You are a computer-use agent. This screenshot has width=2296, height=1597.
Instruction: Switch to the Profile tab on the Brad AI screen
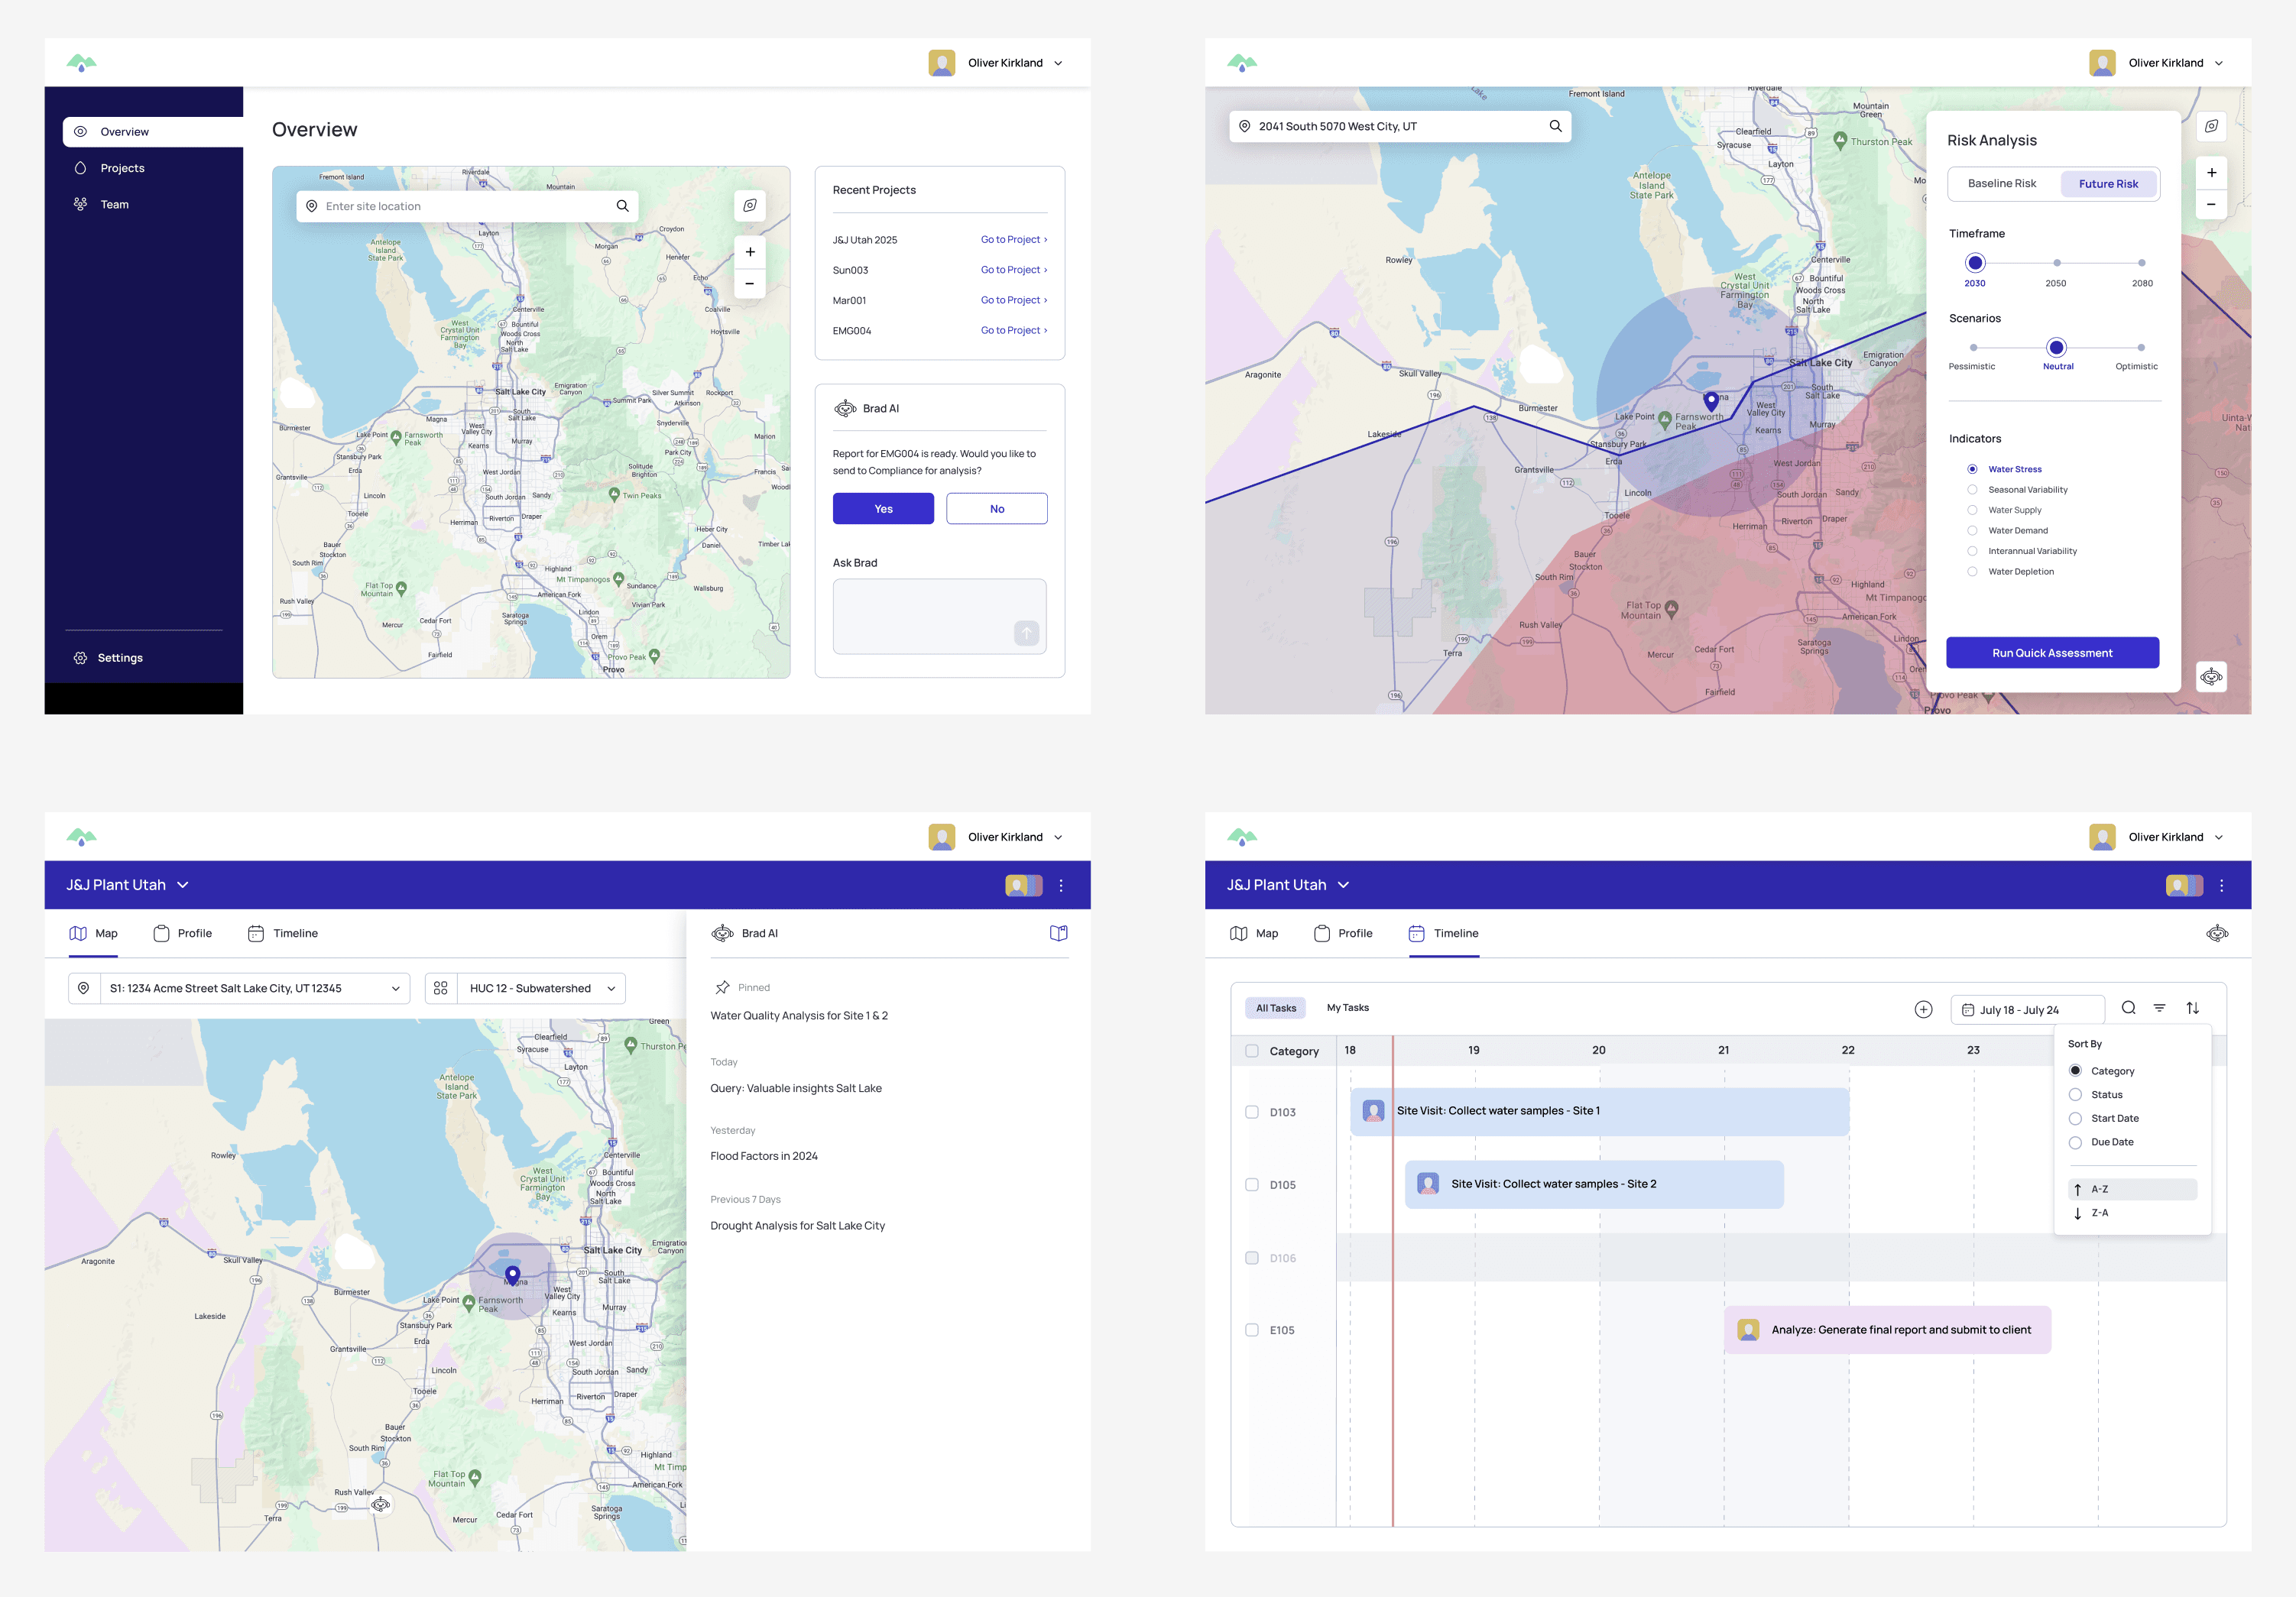(x=183, y=933)
